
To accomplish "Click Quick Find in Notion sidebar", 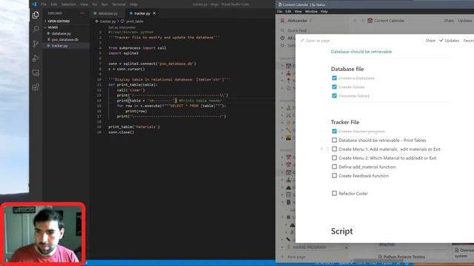I will point(297,30).
